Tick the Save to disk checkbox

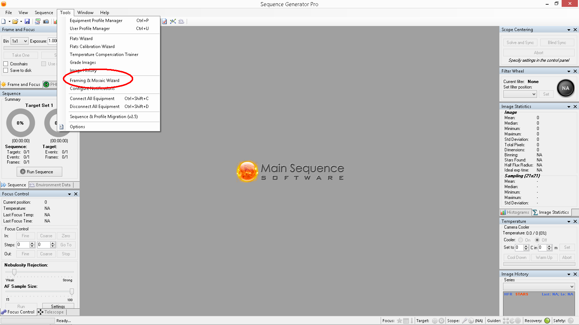tap(6, 70)
